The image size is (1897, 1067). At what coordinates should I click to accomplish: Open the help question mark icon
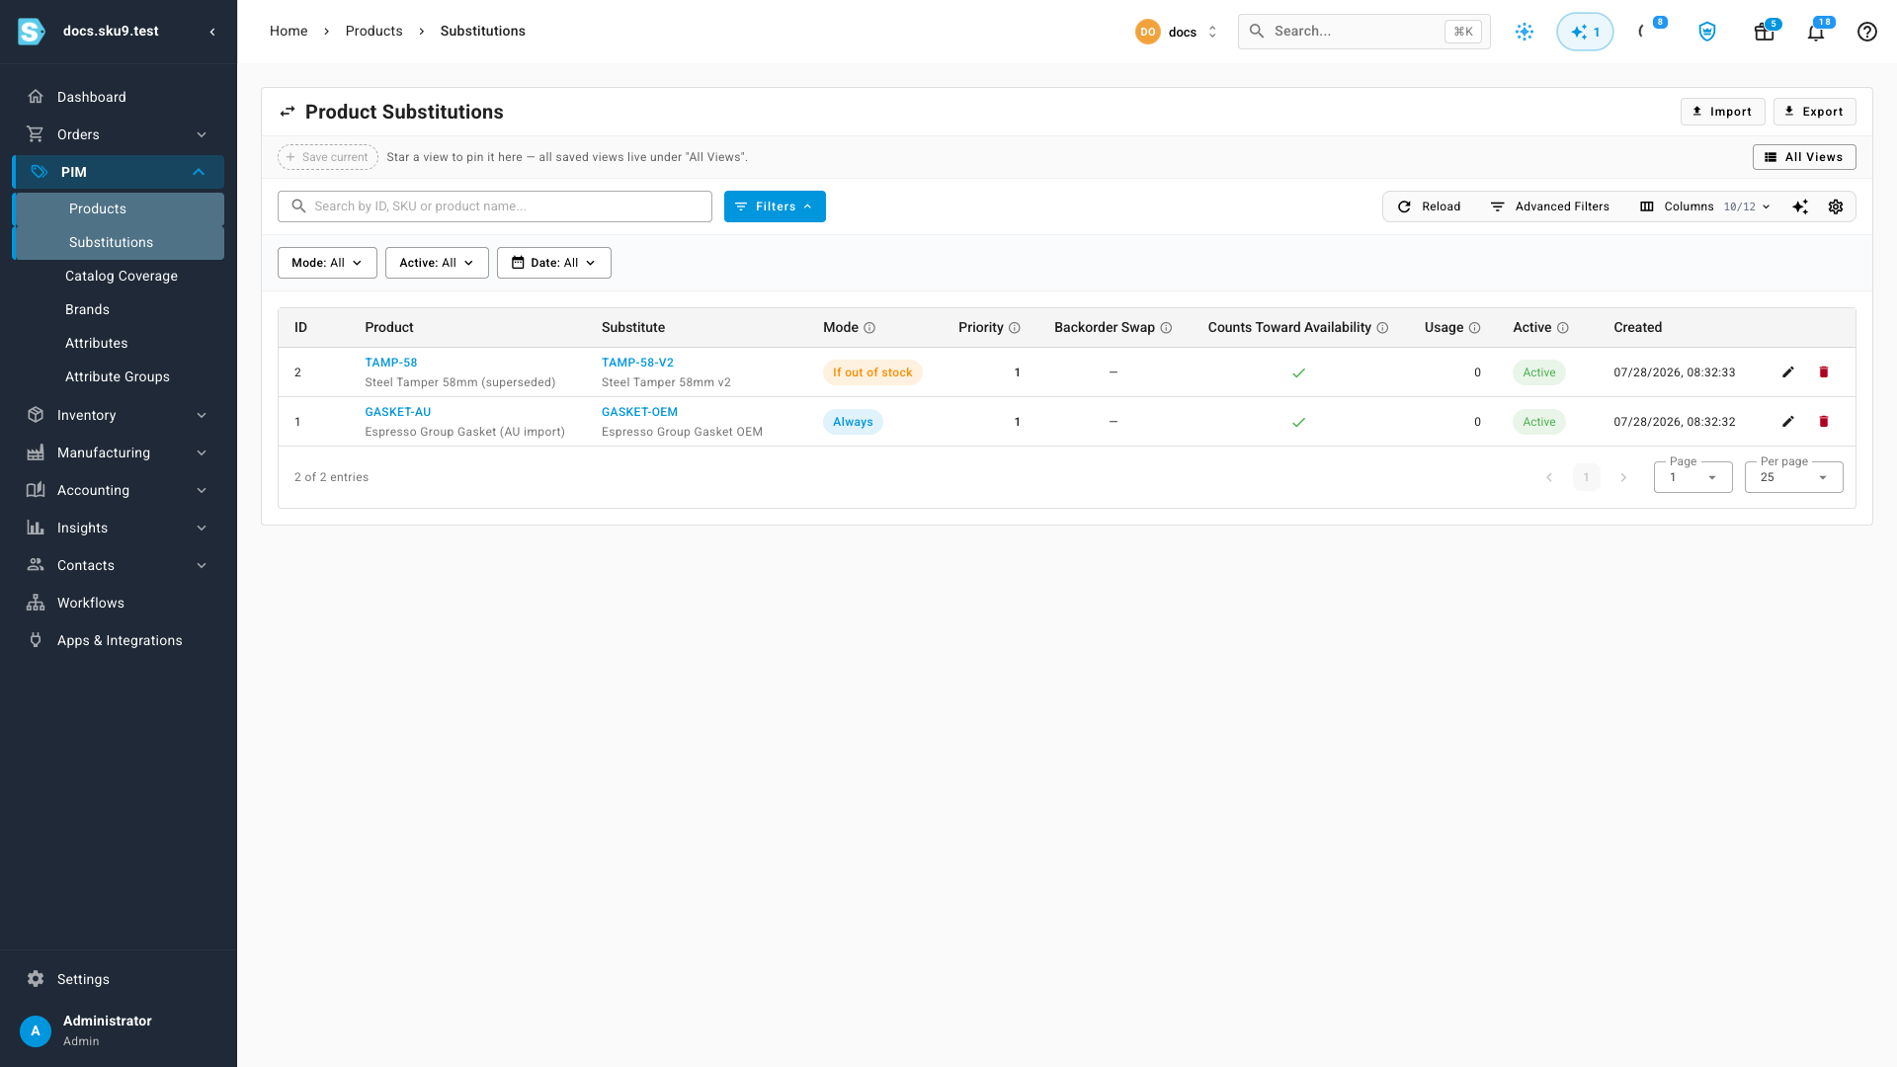1866,32
